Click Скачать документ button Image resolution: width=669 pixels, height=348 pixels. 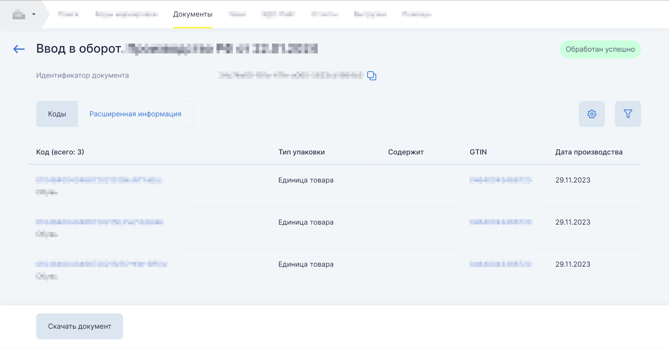coord(79,326)
